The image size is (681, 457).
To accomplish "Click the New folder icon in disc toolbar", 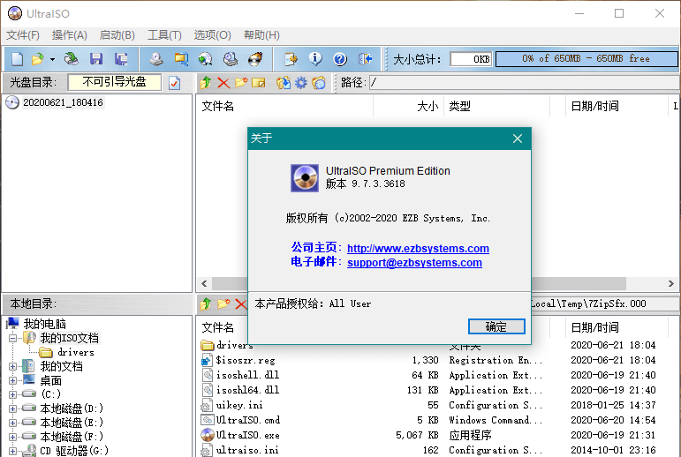I will tap(241, 82).
